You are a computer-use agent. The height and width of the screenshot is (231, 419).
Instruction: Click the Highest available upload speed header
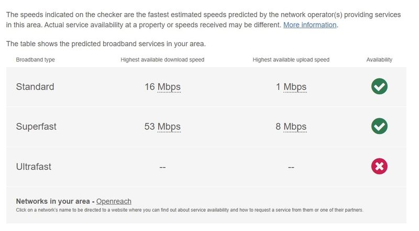(x=291, y=60)
